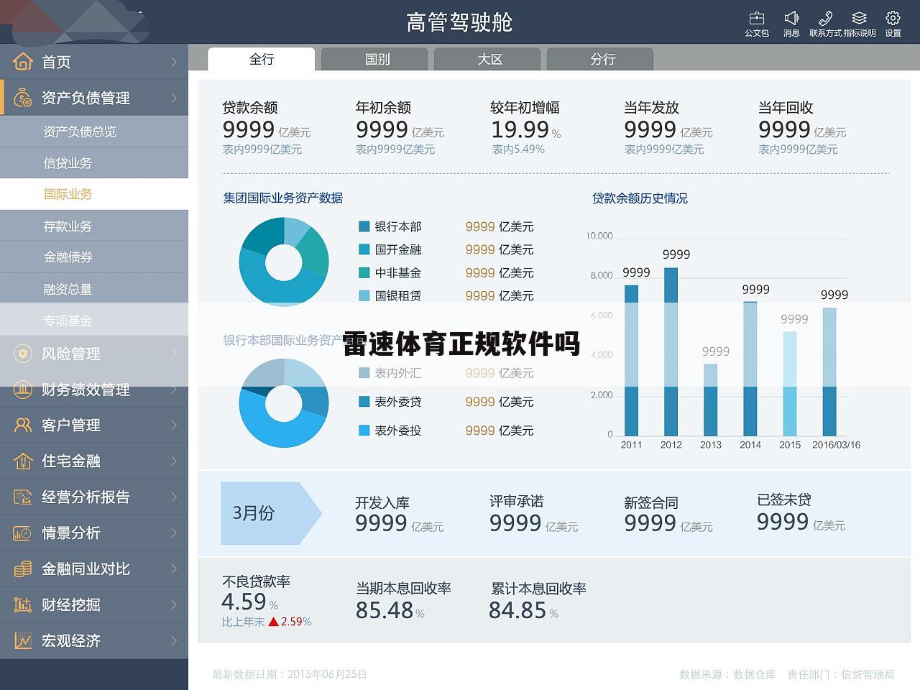The height and width of the screenshot is (690, 920).
Task: Expand the 财经挖掘 chevron arrow
Action: click(x=174, y=604)
